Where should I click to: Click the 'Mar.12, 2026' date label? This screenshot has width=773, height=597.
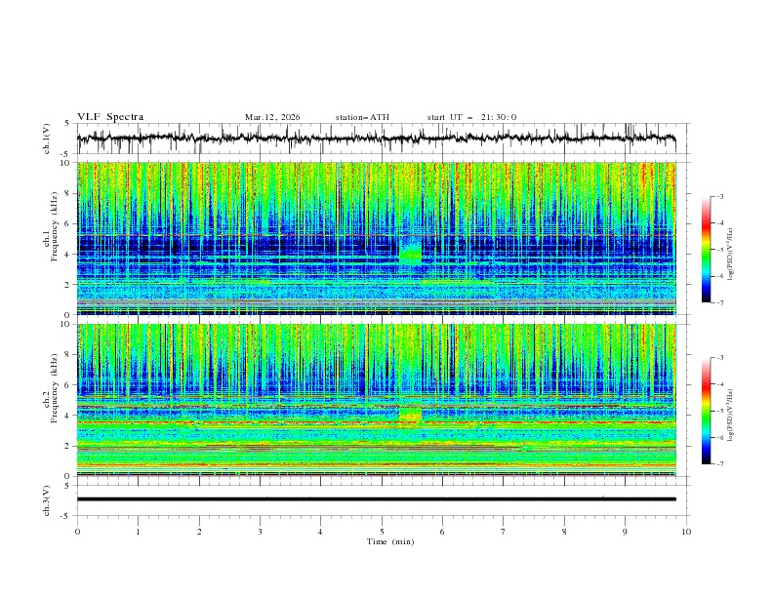[x=272, y=117]
